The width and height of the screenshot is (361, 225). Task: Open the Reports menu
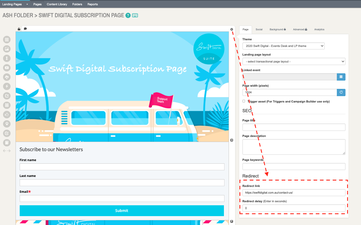pyautogui.click(x=93, y=4)
